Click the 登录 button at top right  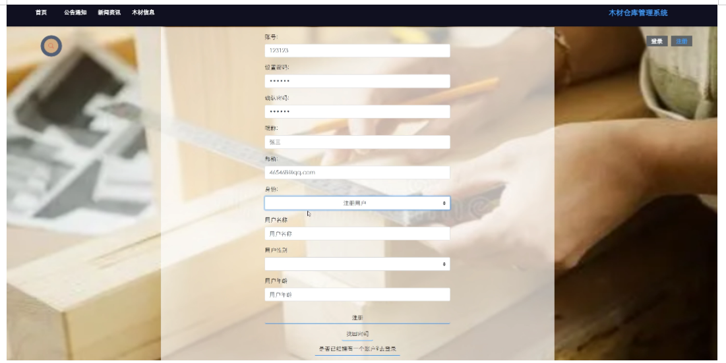[657, 41]
